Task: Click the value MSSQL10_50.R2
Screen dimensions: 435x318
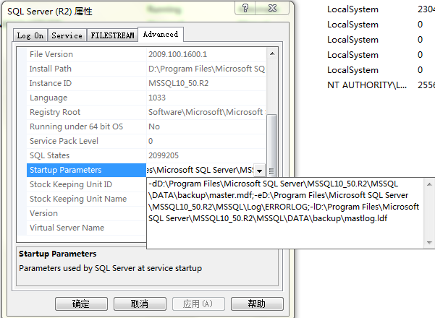Action: [x=178, y=83]
